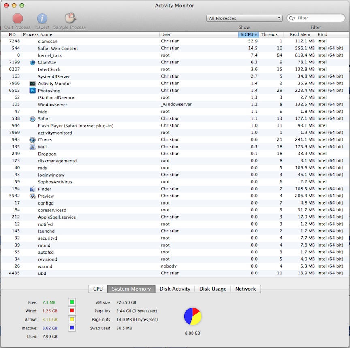Screen dimensions: 350x348
Task: Select the activitymonitord process
Action: point(175,133)
